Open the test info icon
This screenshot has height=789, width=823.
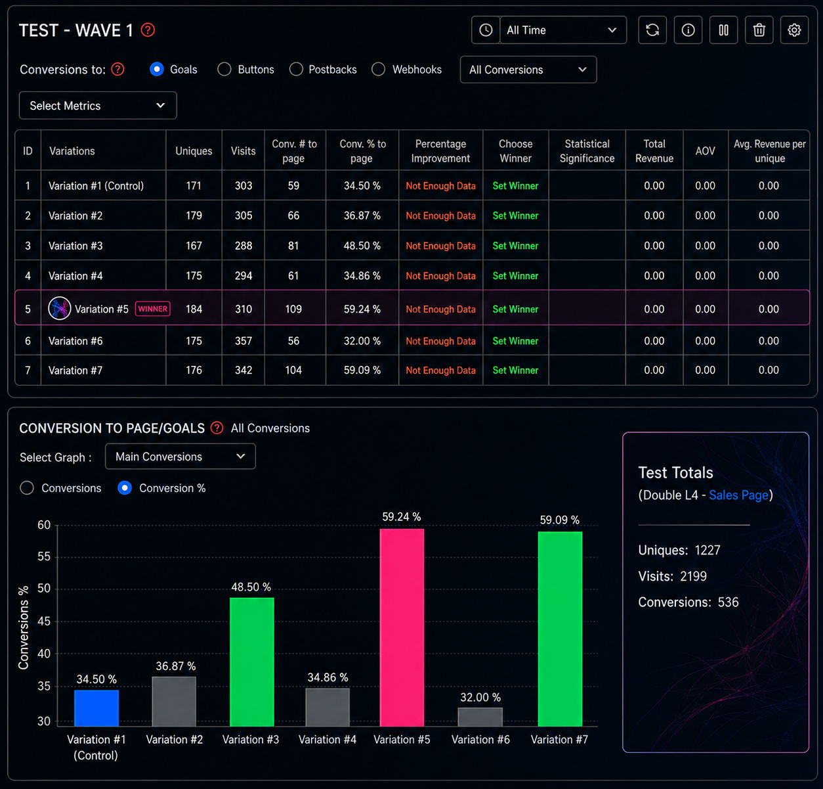point(688,30)
